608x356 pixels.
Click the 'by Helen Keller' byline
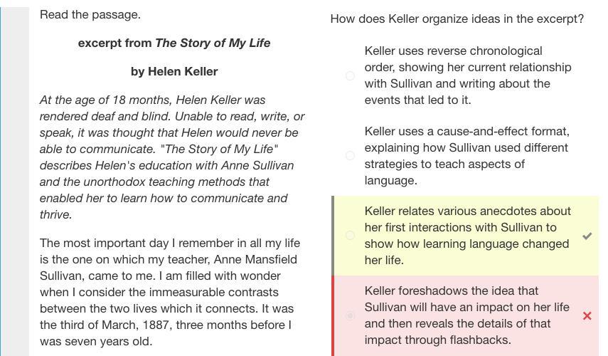[x=174, y=71]
